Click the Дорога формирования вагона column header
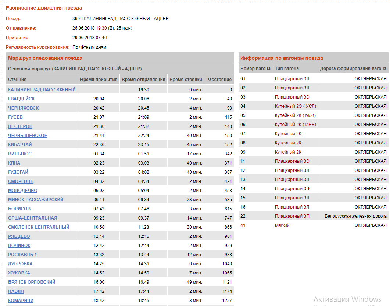Screen dimensions: 390x306 point(353,69)
